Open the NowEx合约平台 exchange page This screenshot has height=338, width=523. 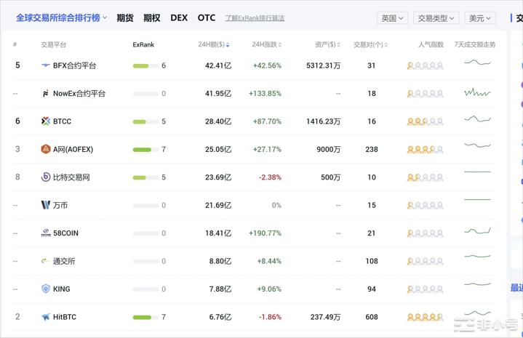(x=79, y=94)
